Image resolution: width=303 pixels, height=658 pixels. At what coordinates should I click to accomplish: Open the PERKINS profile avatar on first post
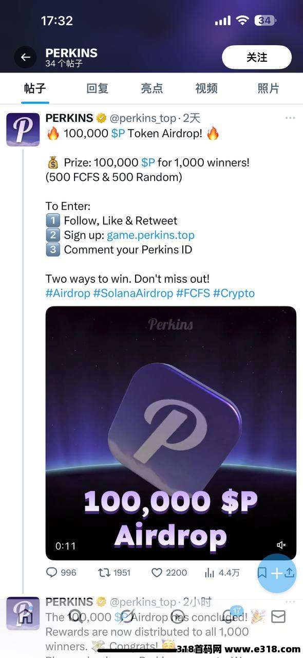[23, 130]
